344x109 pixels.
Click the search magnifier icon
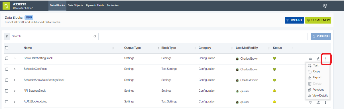pyautogui.click(x=95, y=36)
